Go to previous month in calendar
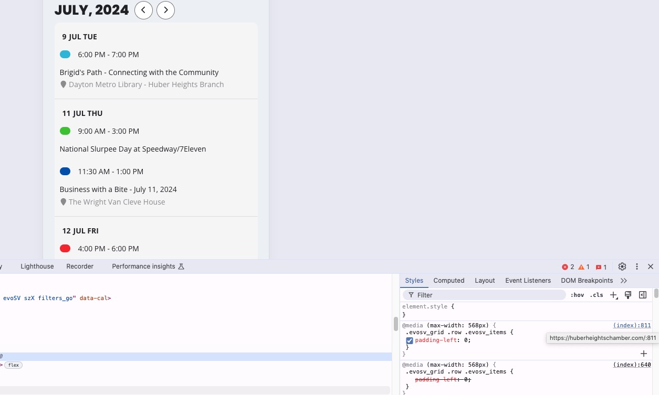 [x=143, y=10]
